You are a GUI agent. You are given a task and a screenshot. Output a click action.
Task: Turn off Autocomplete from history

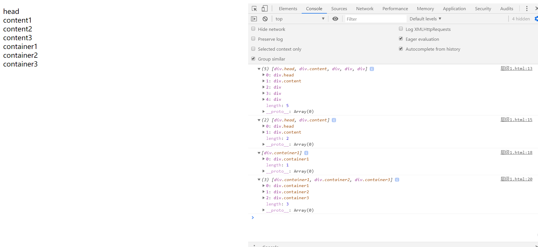click(x=401, y=49)
